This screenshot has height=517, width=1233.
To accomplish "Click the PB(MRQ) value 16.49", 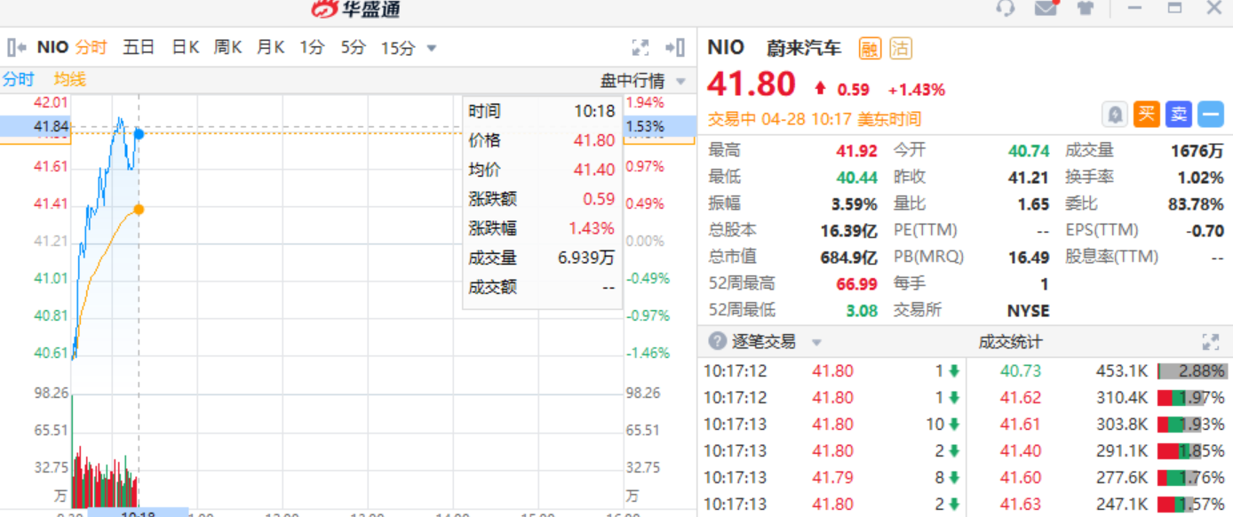I will pyautogui.click(x=1029, y=258).
